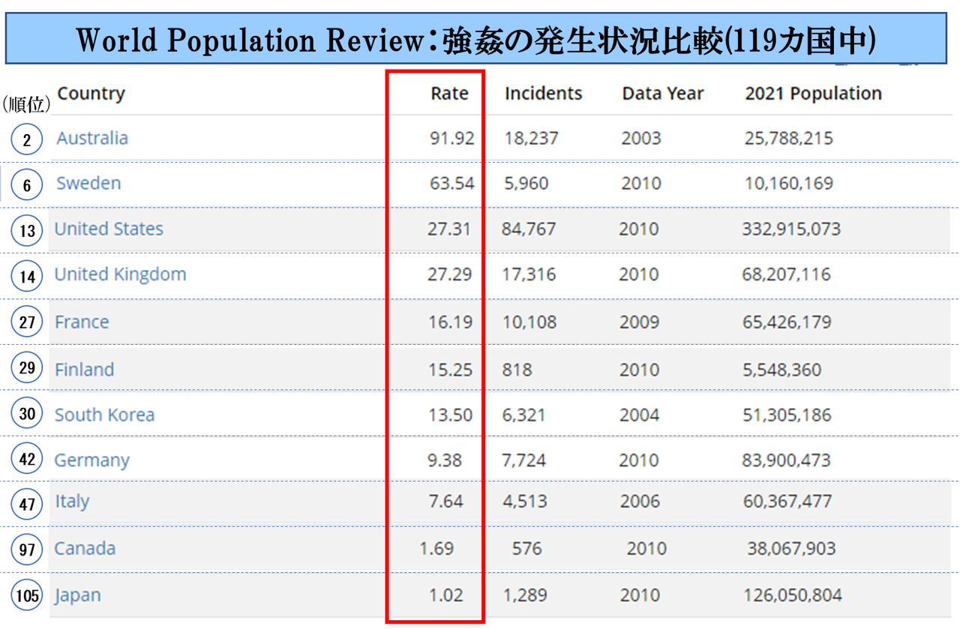Select France's data year 2009
Image resolution: width=960 pixels, height=629 pixels.
coord(640,322)
